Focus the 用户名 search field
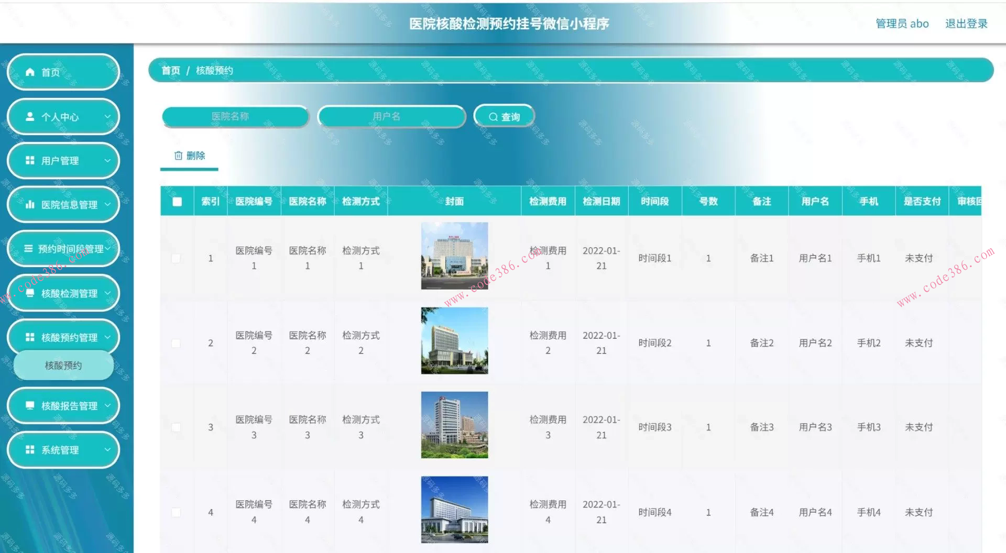The image size is (1006, 553). 391,116
